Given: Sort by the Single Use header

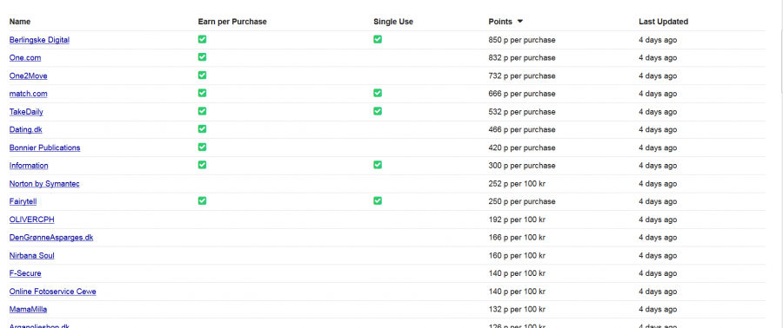Looking at the screenshot, I should click(393, 22).
